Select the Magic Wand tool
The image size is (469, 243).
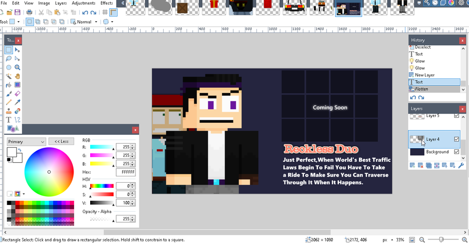click(9, 76)
